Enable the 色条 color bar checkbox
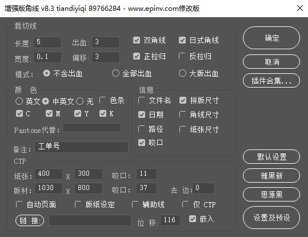308x237 pixels. point(102,100)
